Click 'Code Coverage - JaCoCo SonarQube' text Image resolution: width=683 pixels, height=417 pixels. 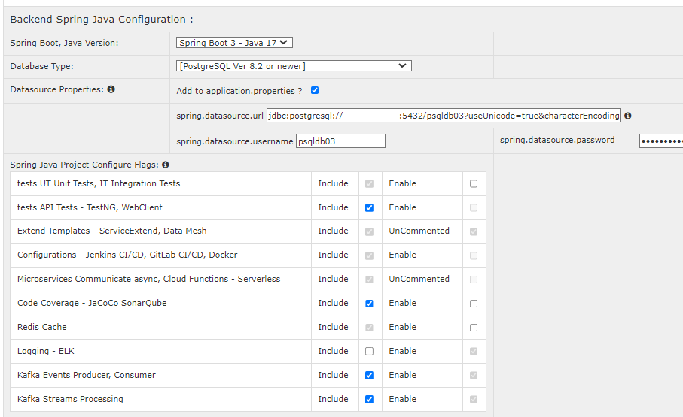[x=92, y=303]
